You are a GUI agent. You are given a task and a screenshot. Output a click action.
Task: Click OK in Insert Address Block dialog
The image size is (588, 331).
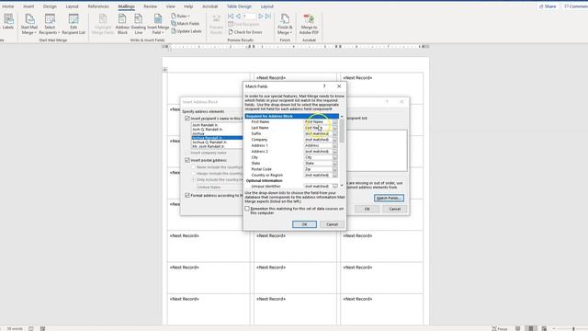click(x=367, y=209)
